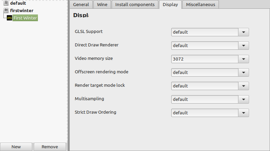Open the GLSL Support dropdown arrow
The image size is (270, 151).
coord(244,32)
